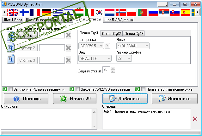Decrease Задний отступ with down spinner
The height and width of the screenshot is (136, 202).
click(x=113, y=71)
